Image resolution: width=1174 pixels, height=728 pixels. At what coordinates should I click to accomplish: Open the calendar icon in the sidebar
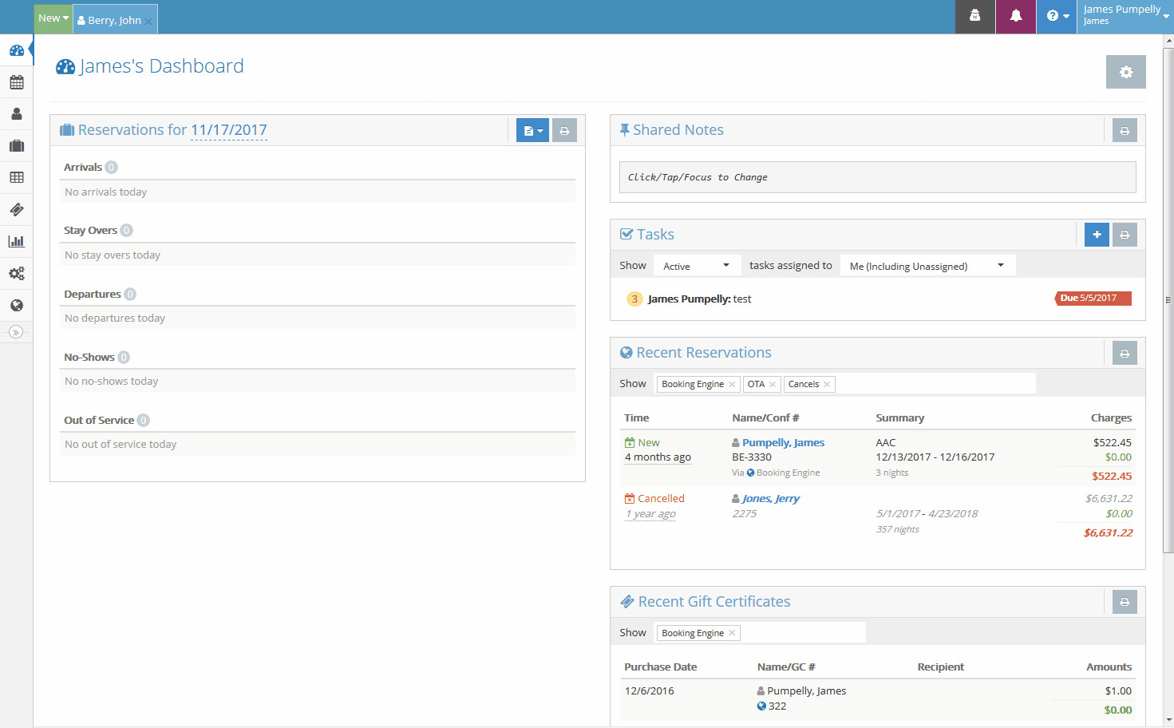(16, 82)
